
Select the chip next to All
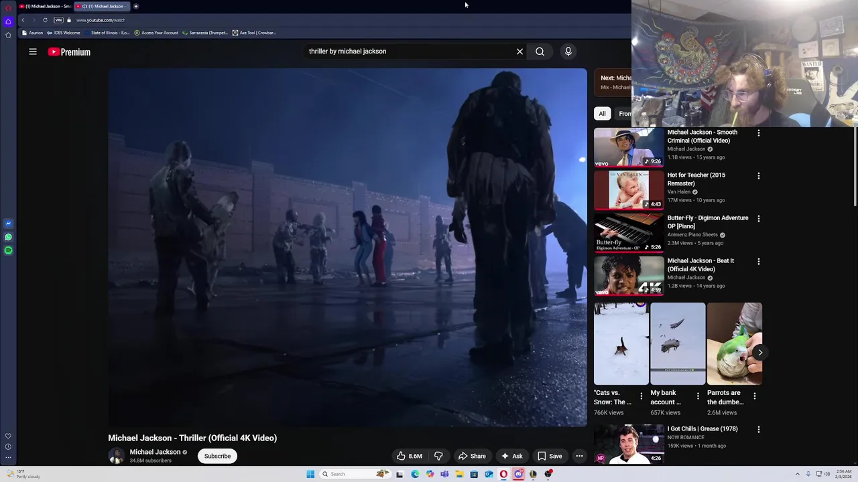624,114
